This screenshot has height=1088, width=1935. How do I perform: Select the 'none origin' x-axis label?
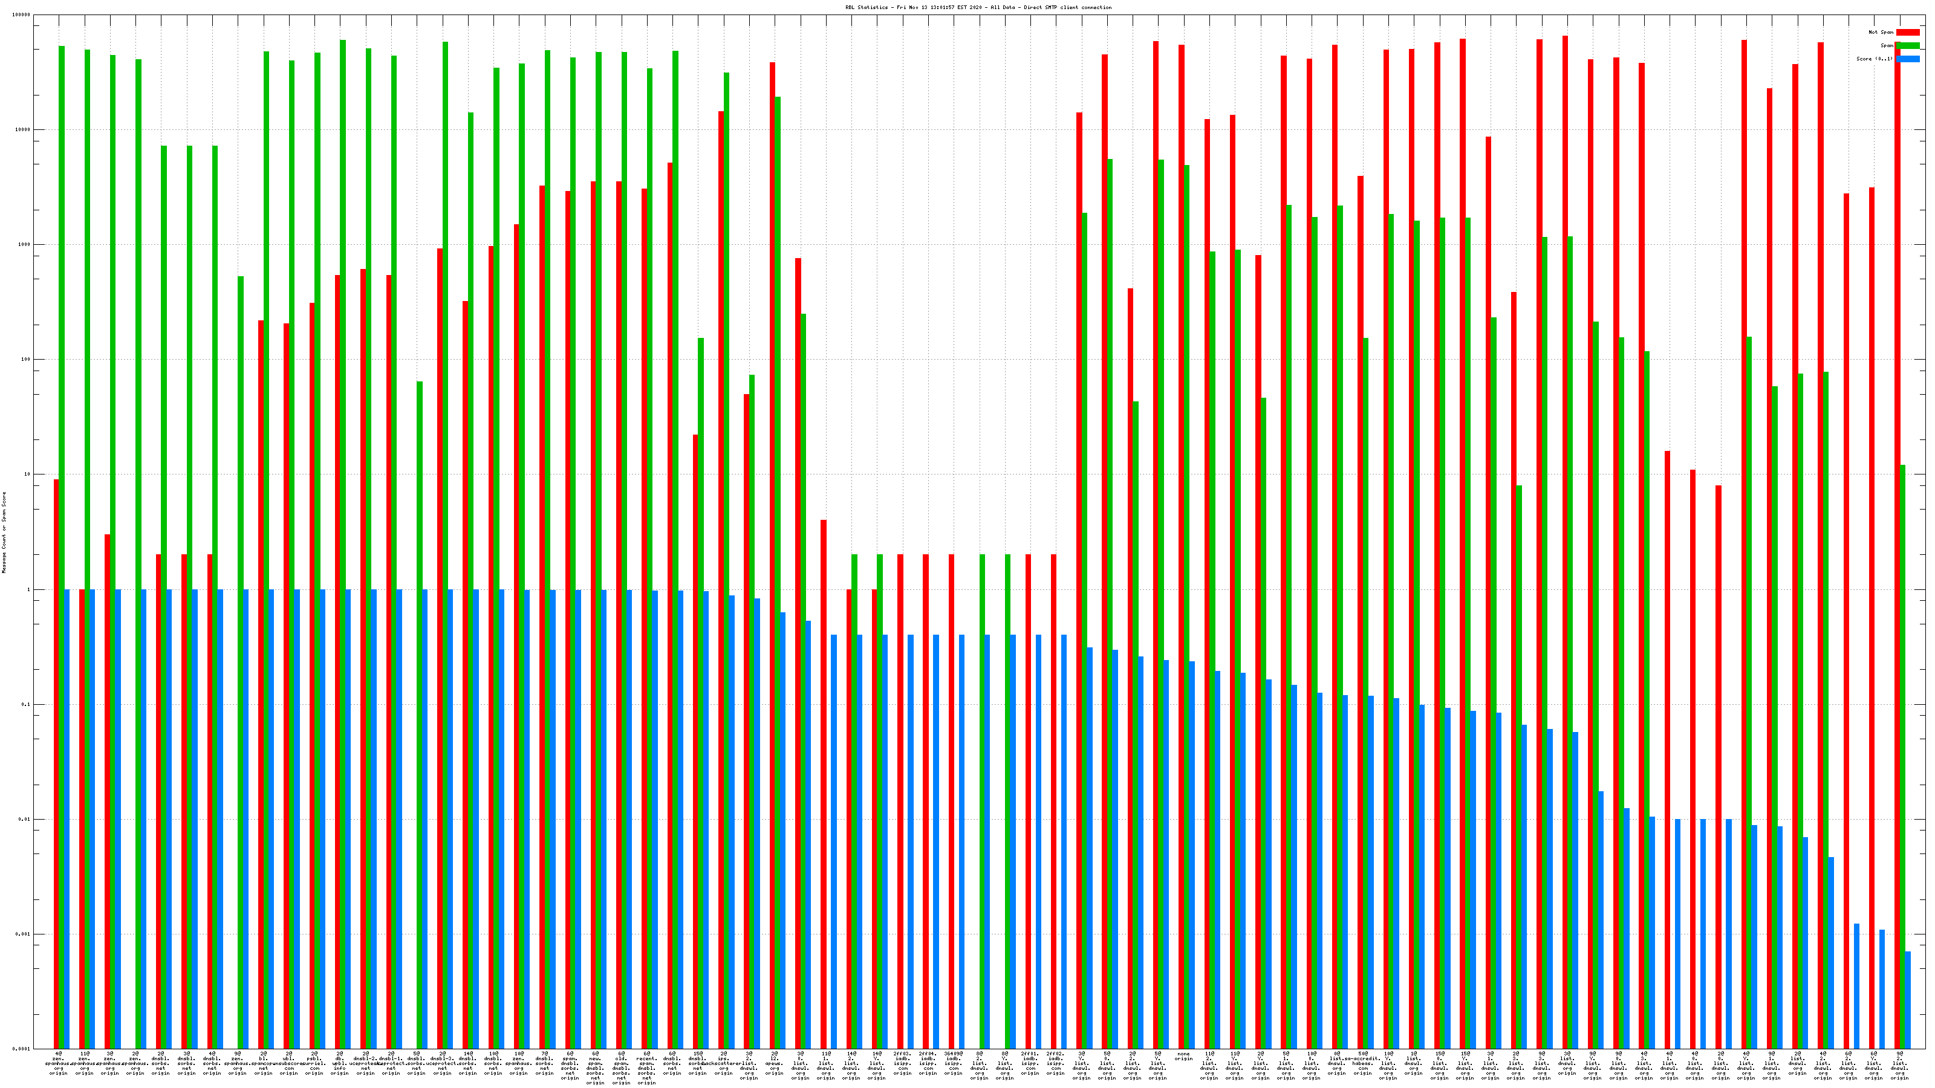pos(1183,1057)
